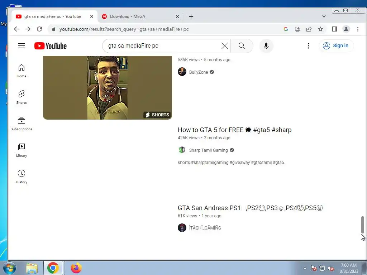The width and height of the screenshot is (367, 275).
Task: Bookmark this page with the star icon
Action: click(x=320, y=29)
